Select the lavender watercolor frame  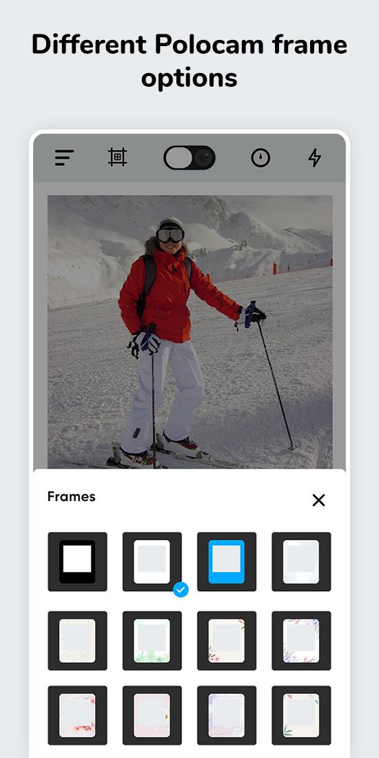pos(227,715)
